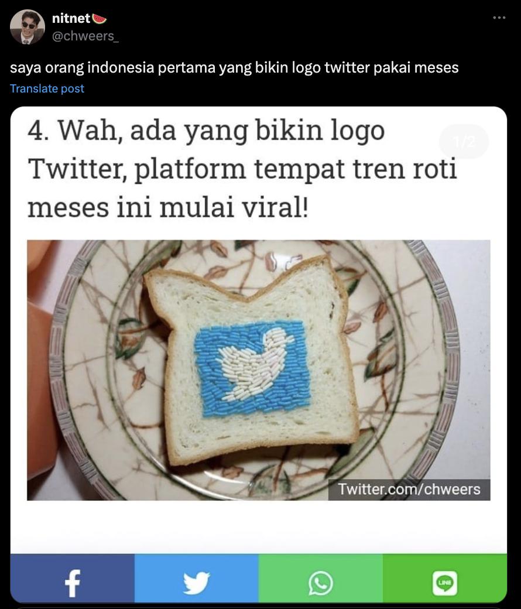Click the Twitter.com/chweers photo credit
The image size is (521, 609).
coord(409,490)
